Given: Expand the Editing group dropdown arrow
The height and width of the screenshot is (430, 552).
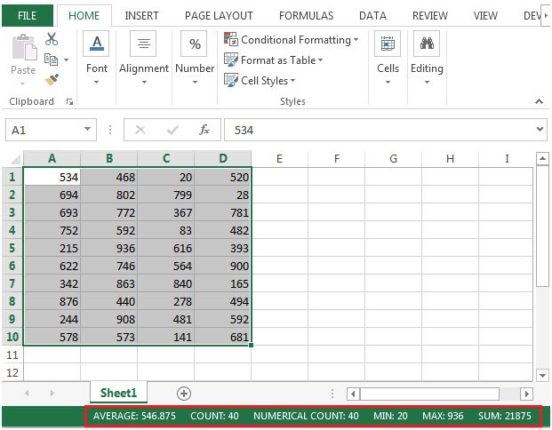Looking at the screenshot, I should click(x=427, y=83).
